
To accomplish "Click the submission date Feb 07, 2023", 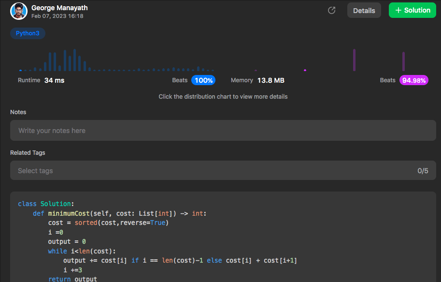I will pos(57,16).
